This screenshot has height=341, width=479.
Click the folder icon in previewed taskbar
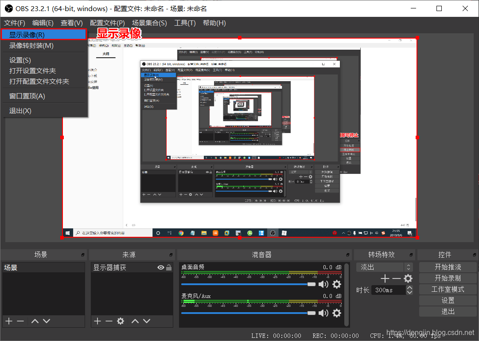(x=204, y=233)
